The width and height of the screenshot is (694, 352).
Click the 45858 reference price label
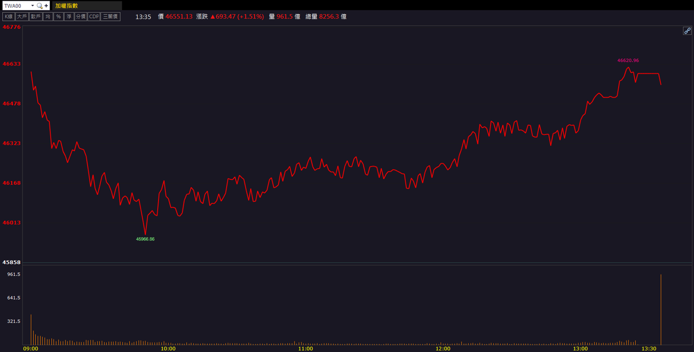tap(12, 263)
